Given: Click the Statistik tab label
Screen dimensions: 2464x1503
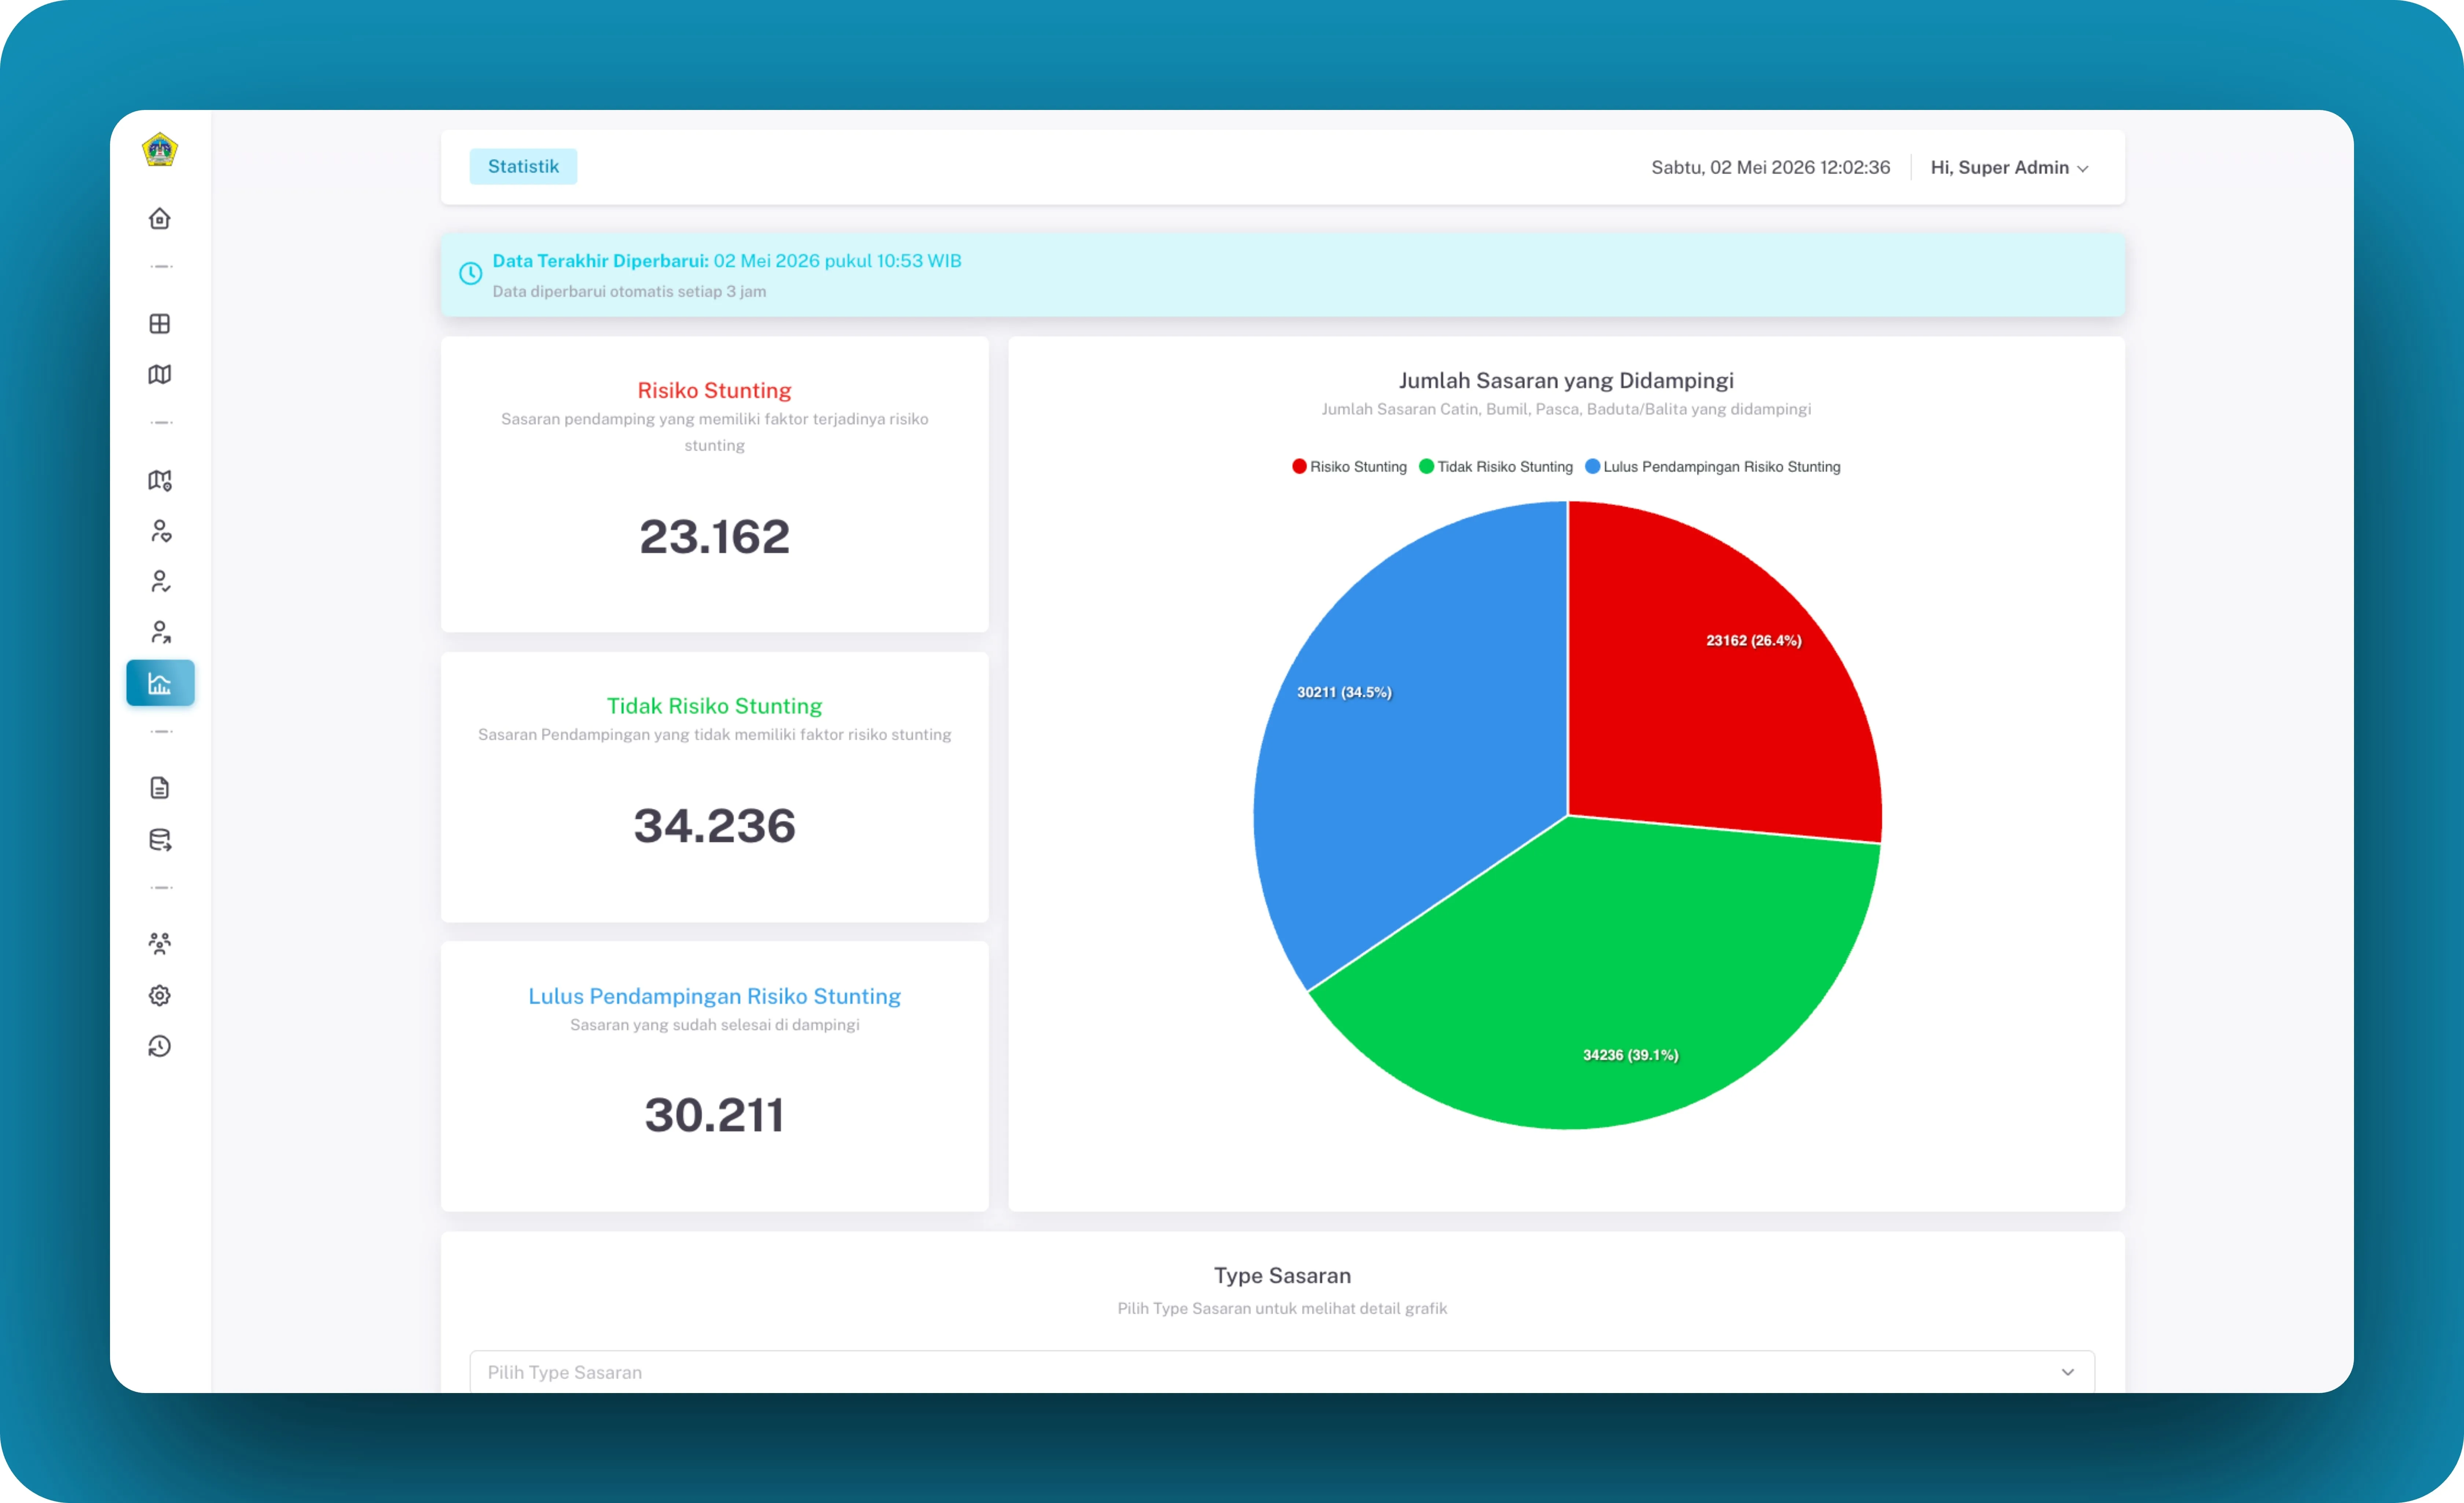Looking at the screenshot, I should pyautogui.click(x=523, y=167).
